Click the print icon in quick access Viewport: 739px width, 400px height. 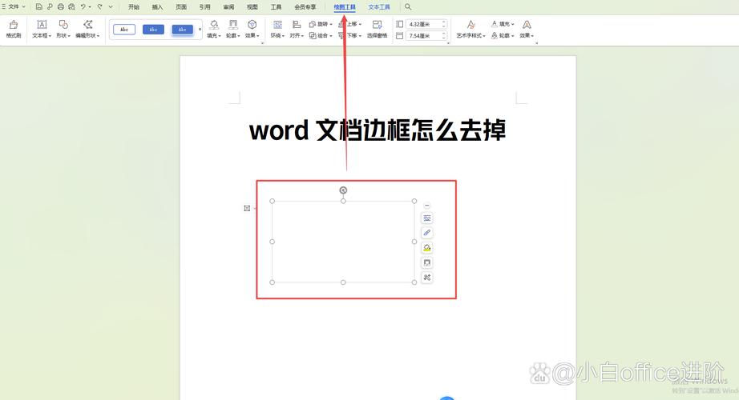tap(61, 6)
